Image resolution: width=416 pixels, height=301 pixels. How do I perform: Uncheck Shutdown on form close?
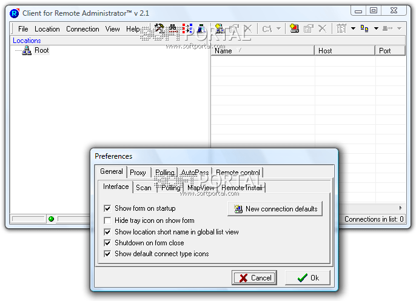pyautogui.click(x=107, y=243)
